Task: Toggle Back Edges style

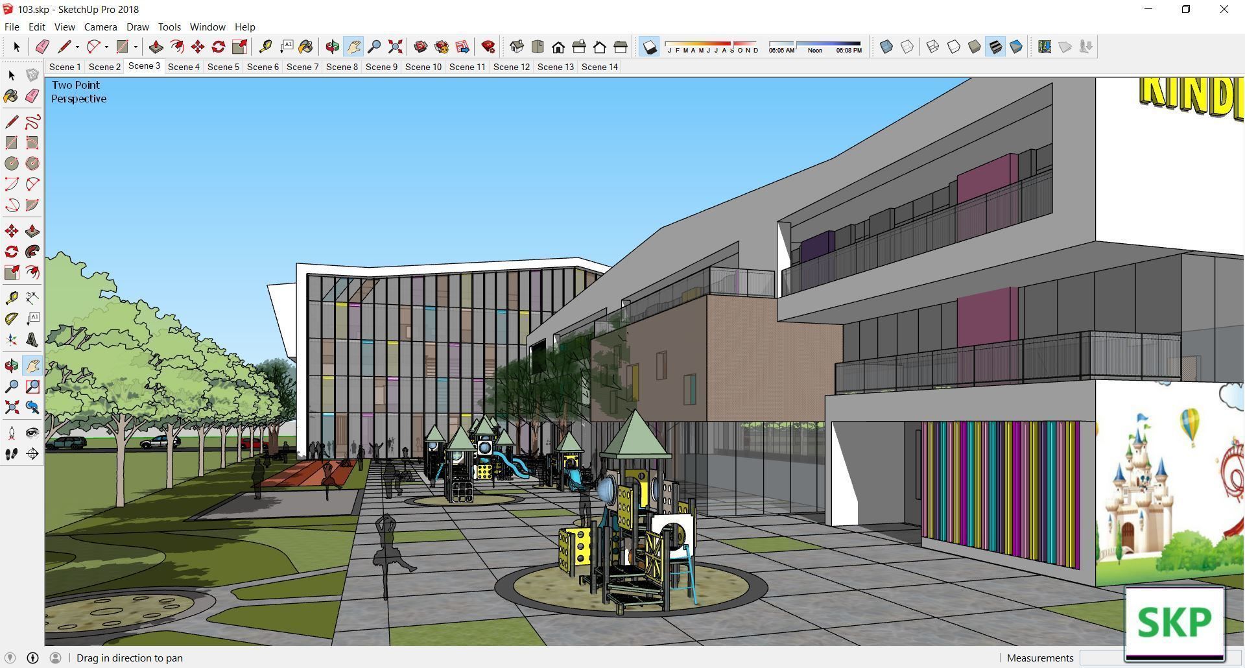Action: pos(907,47)
